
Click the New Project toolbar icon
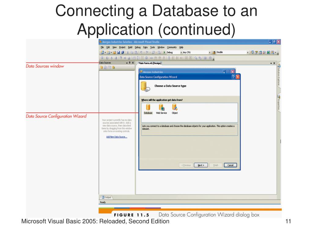tap(102, 52)
